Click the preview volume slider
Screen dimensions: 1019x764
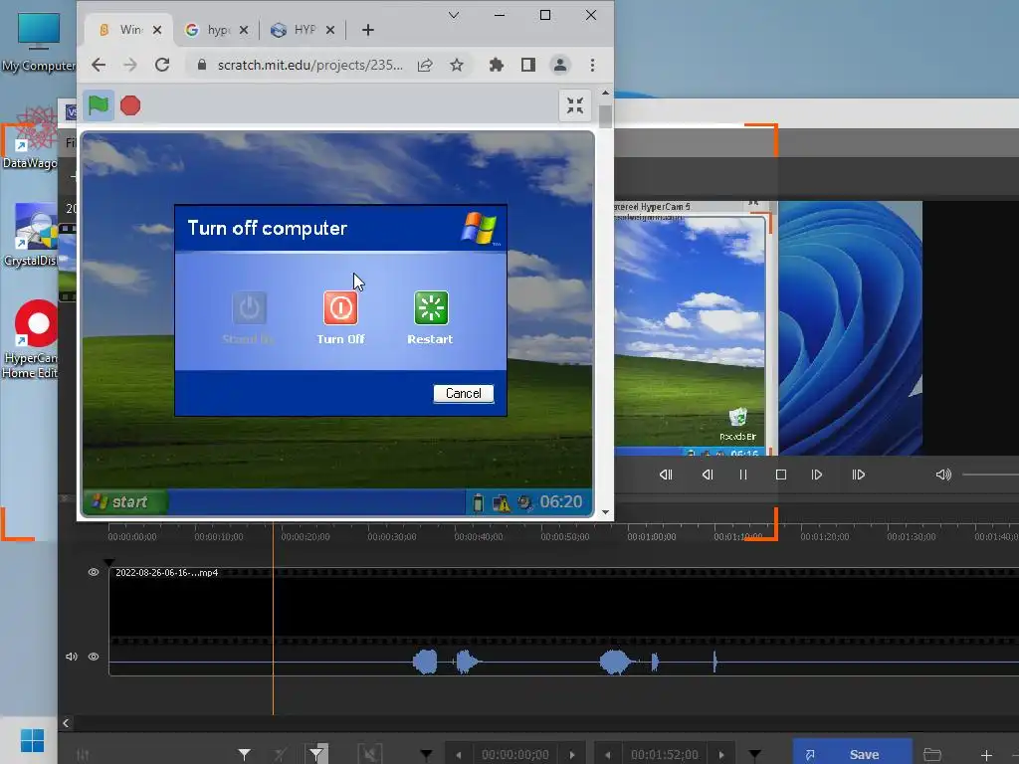click(x=990, y=475)
